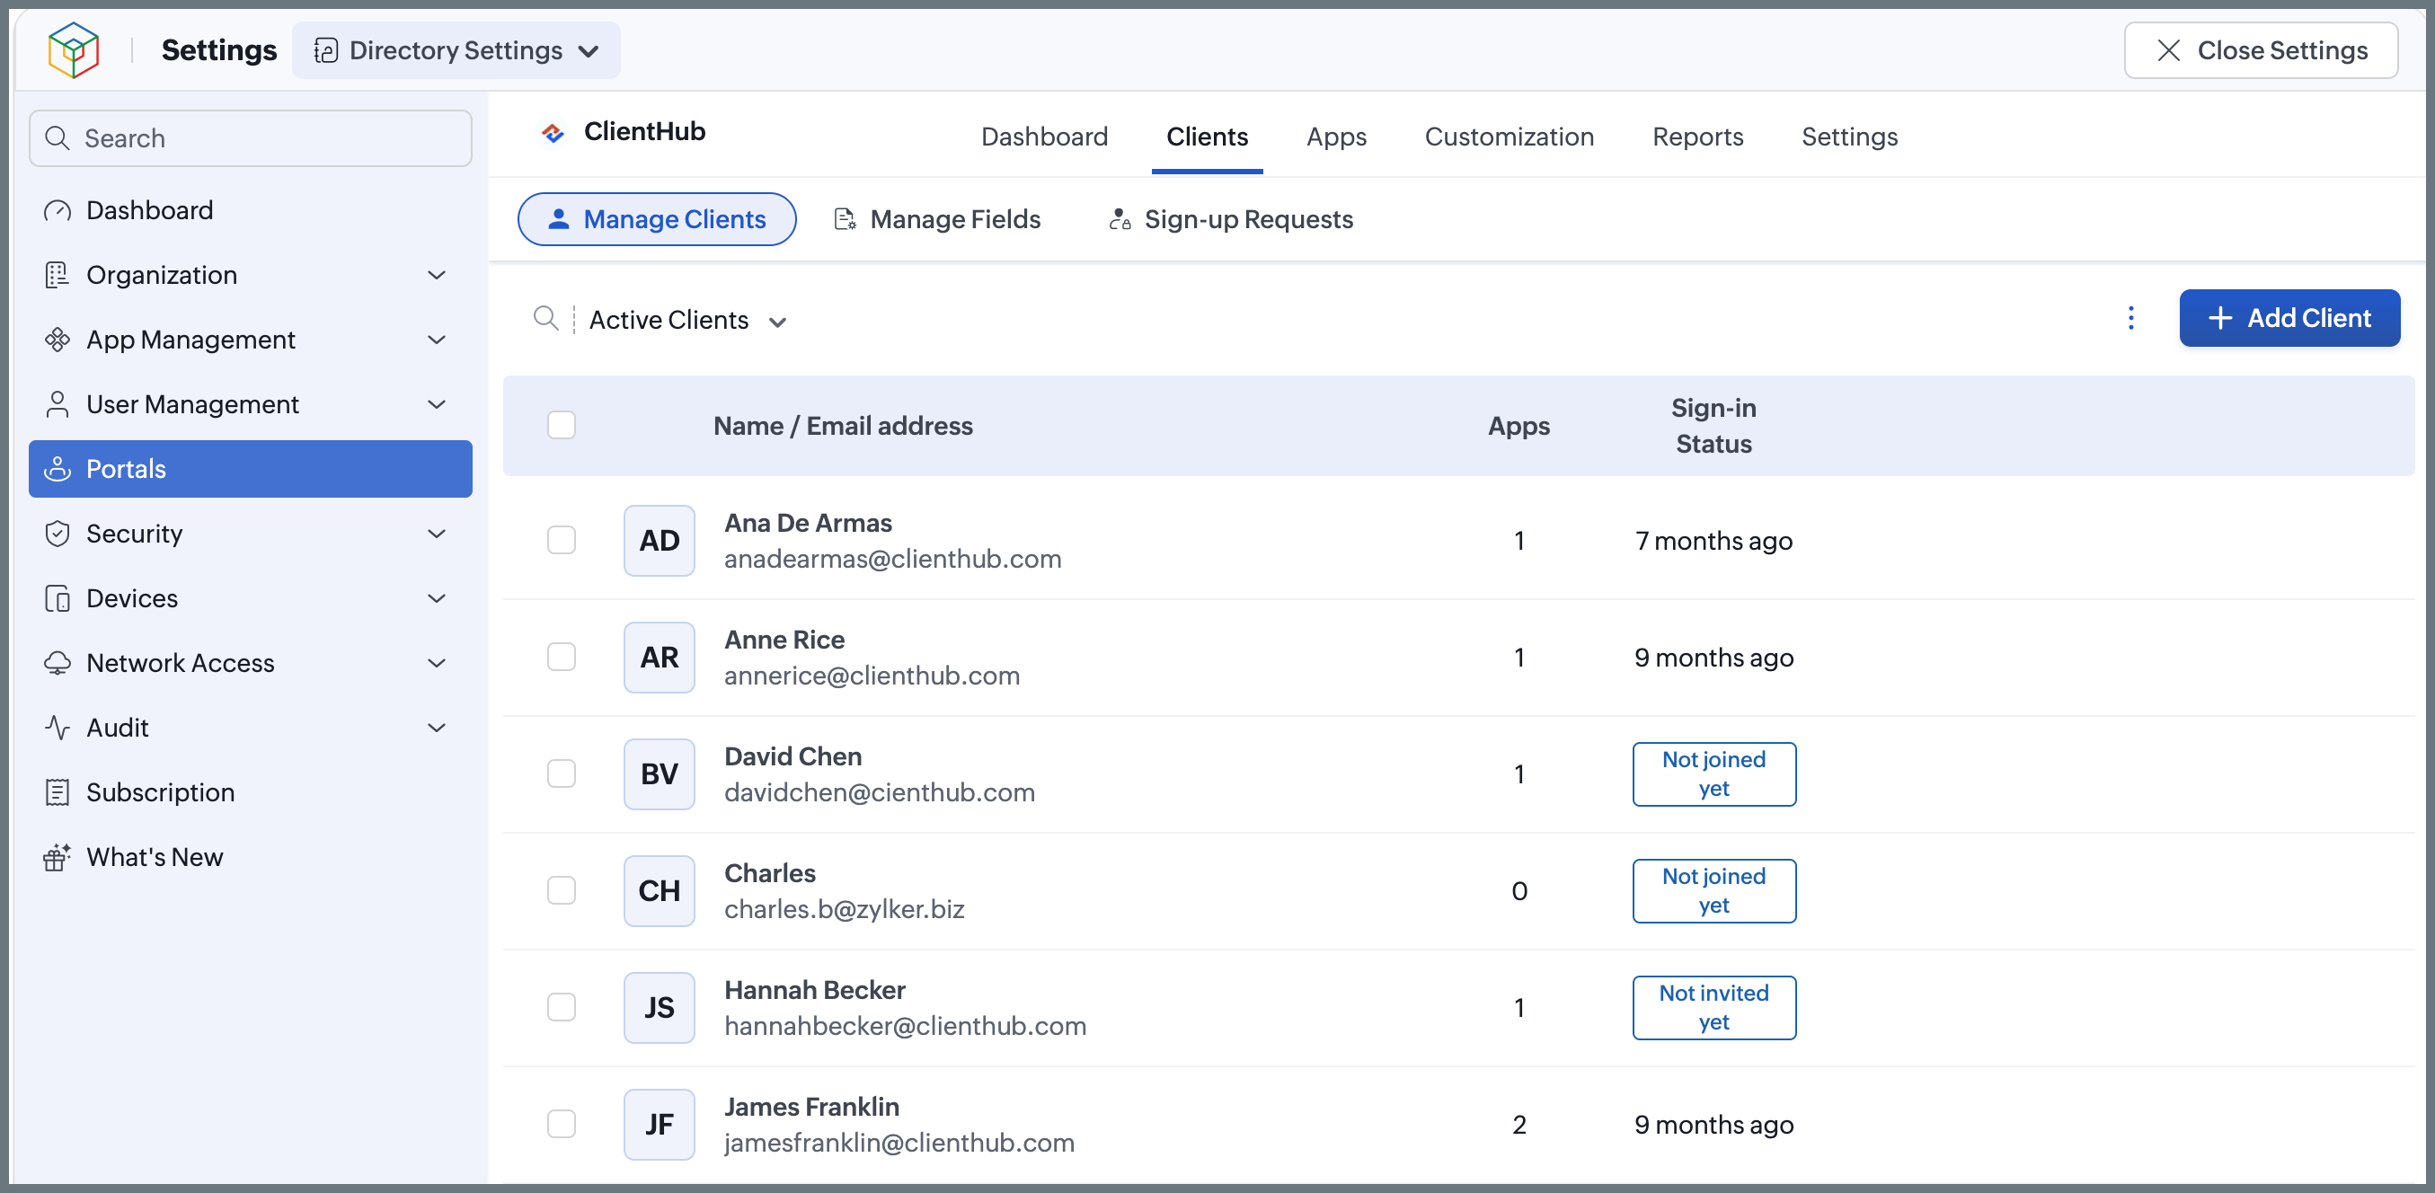This screenshot has height=1193, width=2435.
Task: Open the Portals item in sidebar
Action: tap(251, 469)
